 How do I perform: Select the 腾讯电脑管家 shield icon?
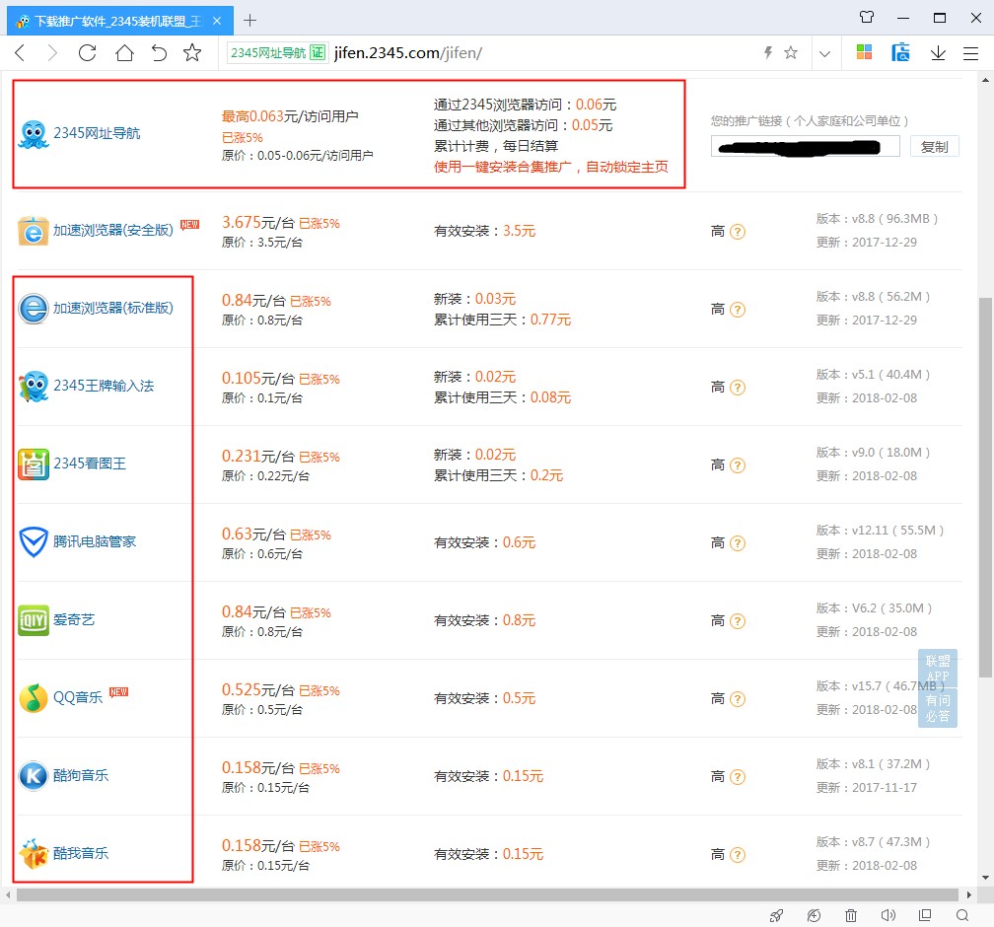(x=33, y=541)
